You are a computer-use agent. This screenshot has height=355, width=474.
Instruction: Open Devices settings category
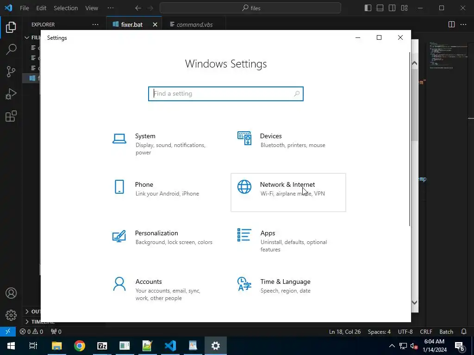coord(288,144)
